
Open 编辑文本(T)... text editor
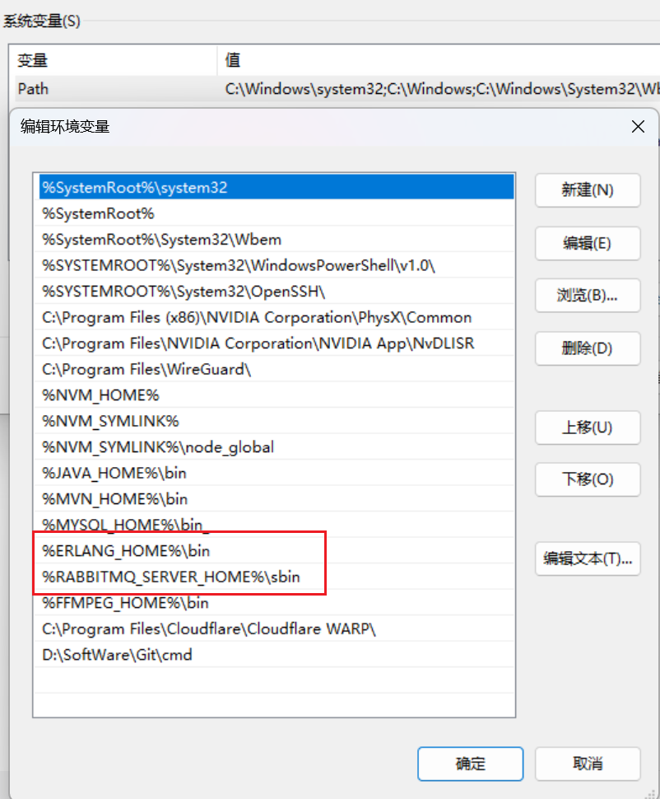[x=588, y=558]
